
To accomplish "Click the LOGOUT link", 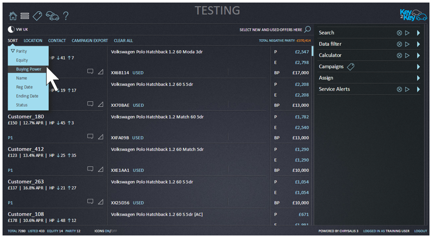I will pos(420,231).
